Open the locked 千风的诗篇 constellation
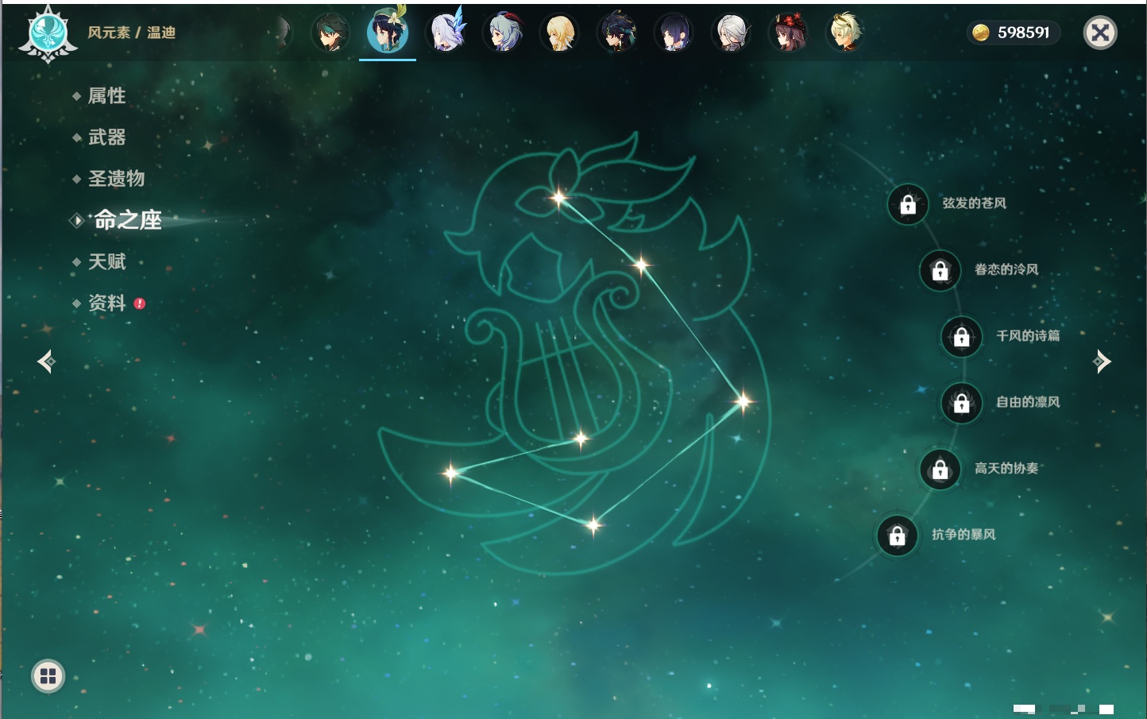 (961, 337)
